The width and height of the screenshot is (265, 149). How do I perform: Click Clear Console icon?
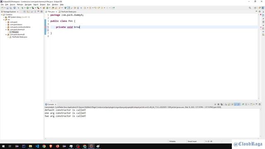226,104
